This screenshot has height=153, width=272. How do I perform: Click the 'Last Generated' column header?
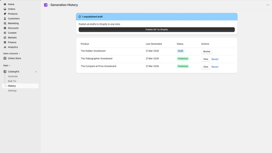click(154, 44)
